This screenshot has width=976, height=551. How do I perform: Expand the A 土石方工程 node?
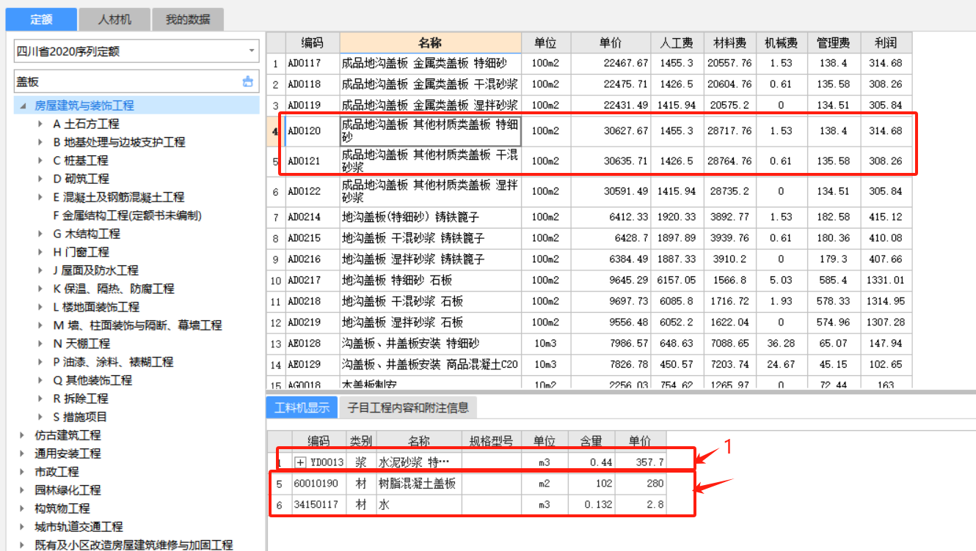[41, 124]
